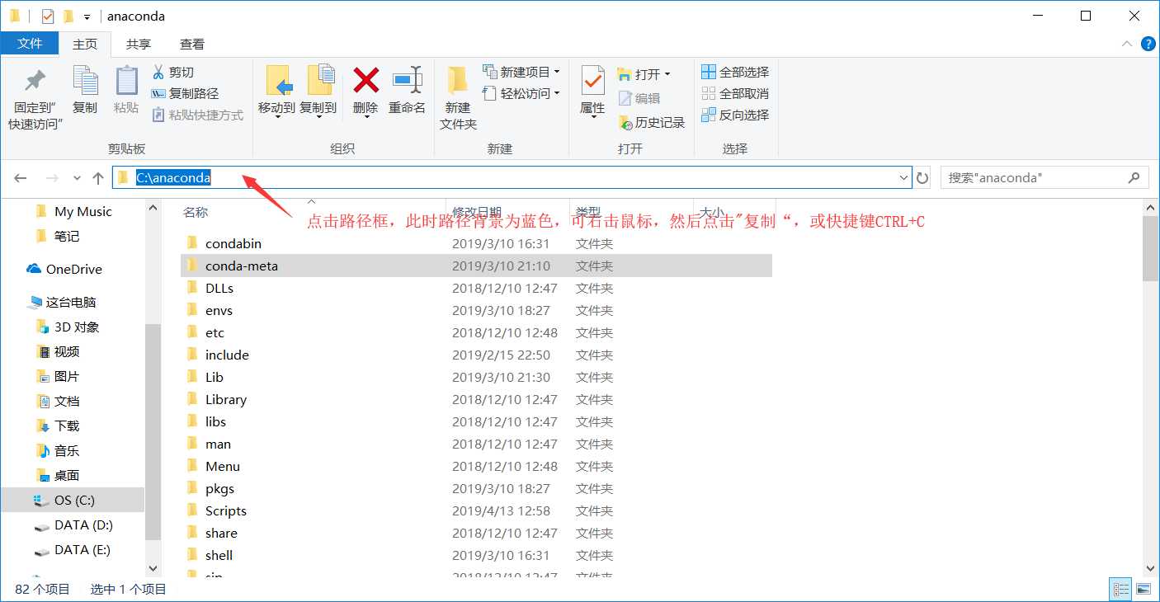1160x602 pixels.
Task: Click Select All (全部选择)
Action: pos(735,73)
